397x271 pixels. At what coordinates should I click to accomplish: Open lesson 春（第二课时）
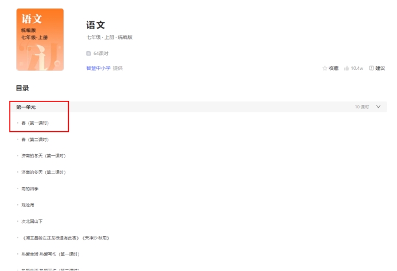[35, 139]
